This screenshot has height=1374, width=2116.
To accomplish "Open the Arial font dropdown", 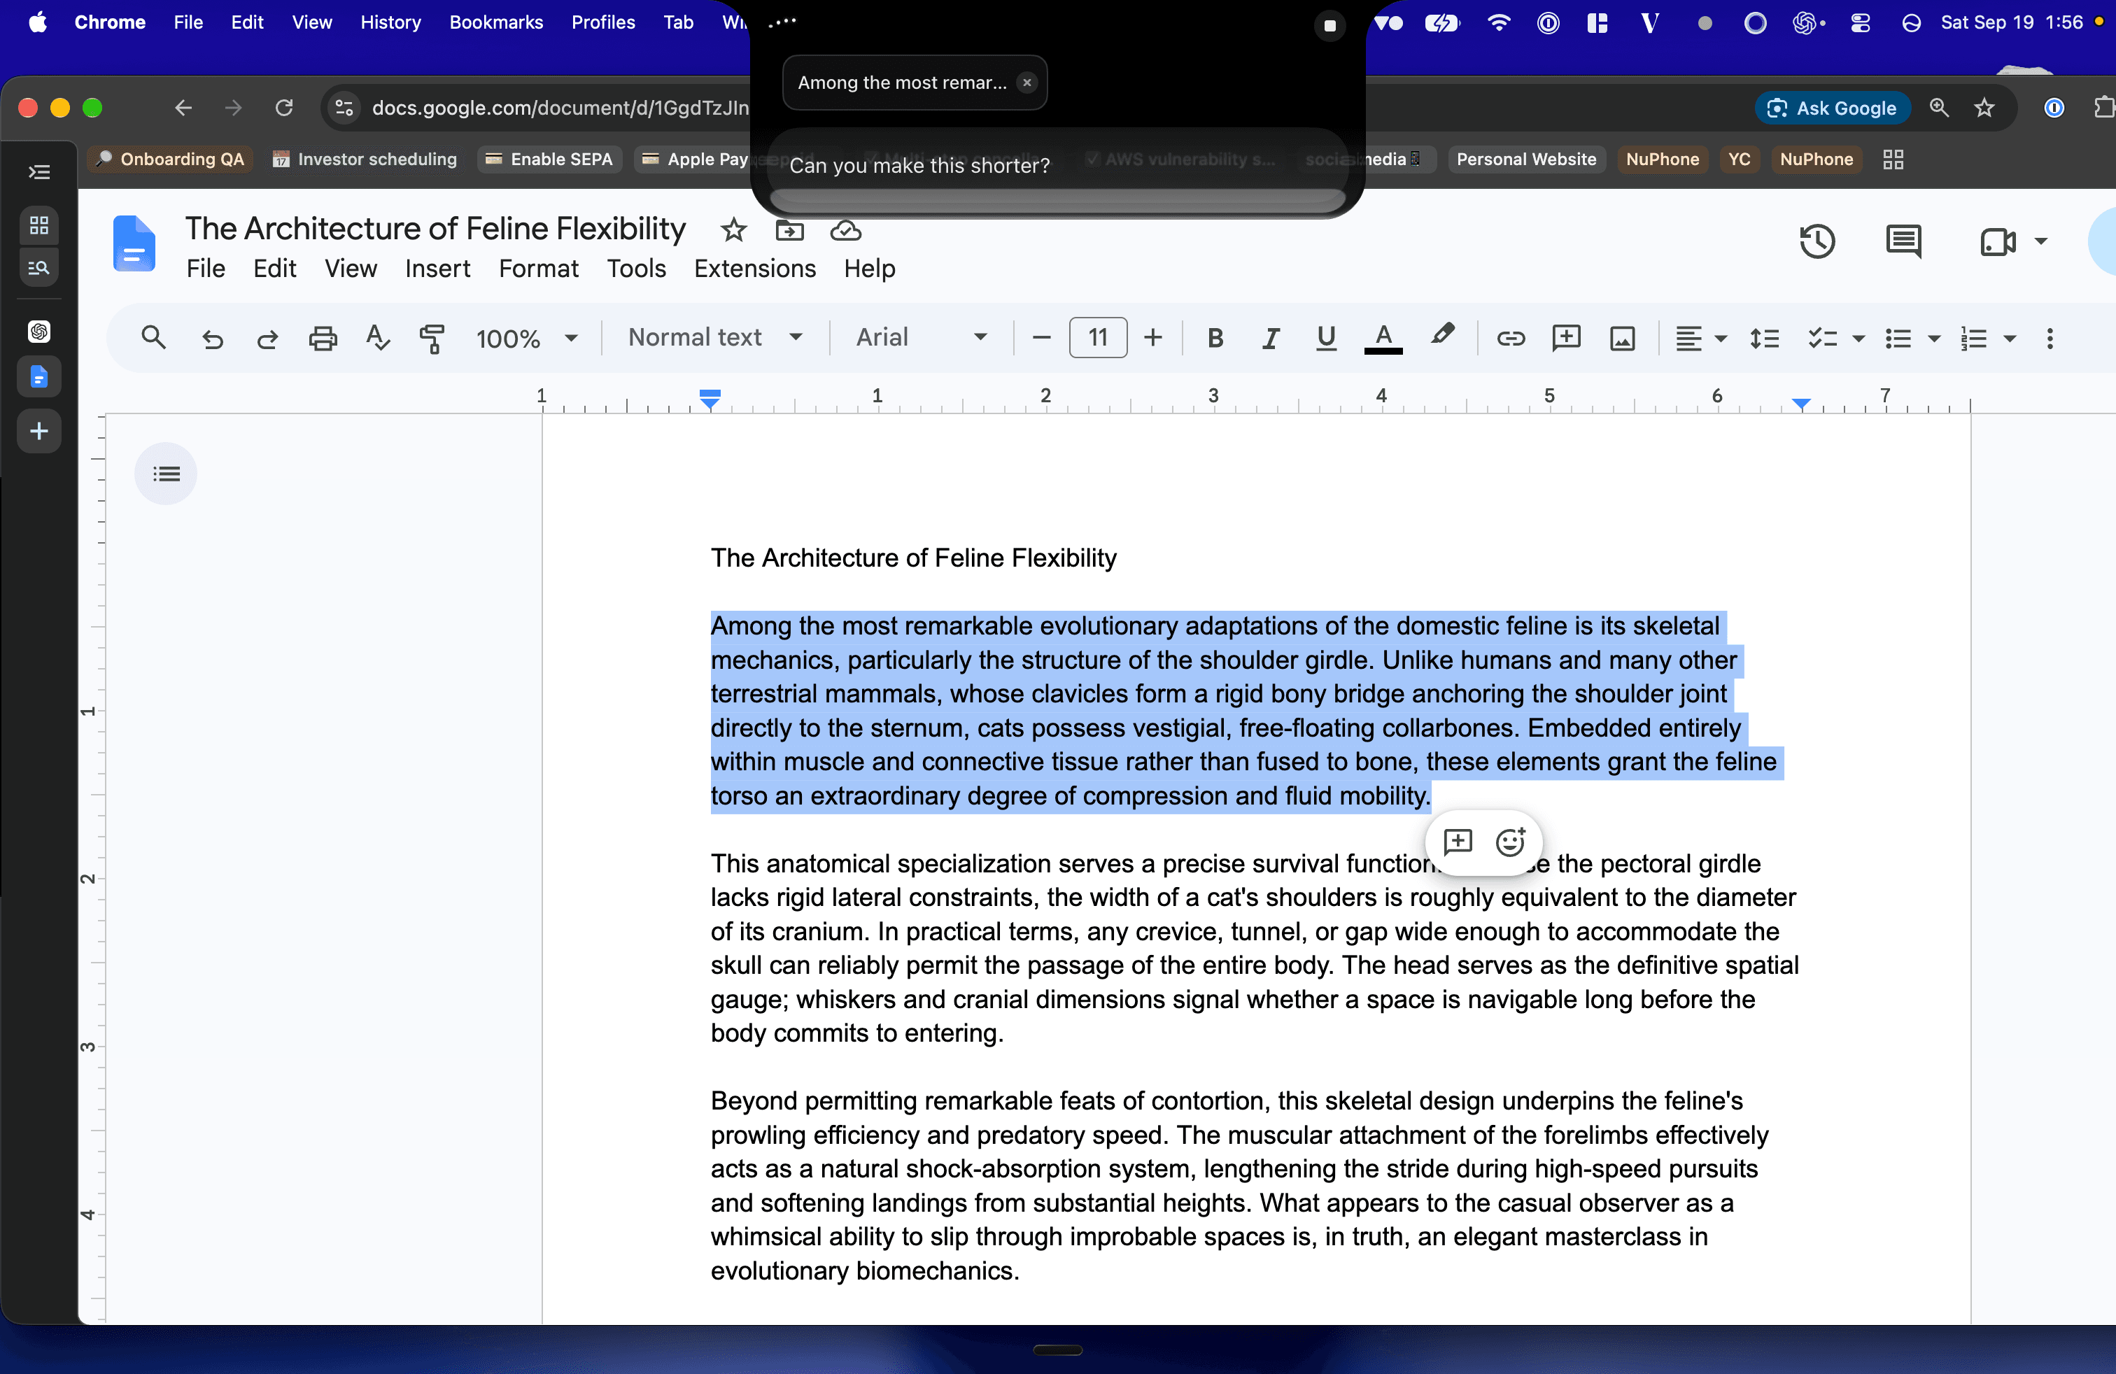I will [921, 337].
